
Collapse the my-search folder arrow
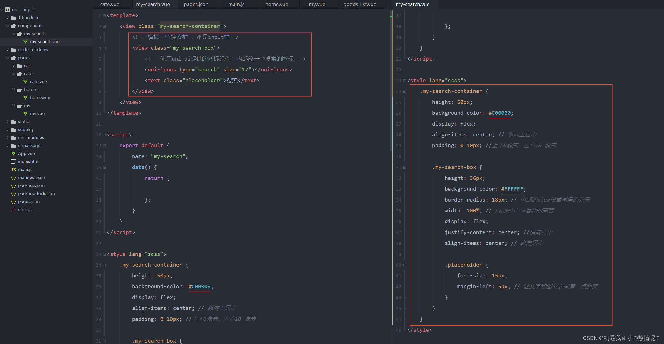coord(14,33)
